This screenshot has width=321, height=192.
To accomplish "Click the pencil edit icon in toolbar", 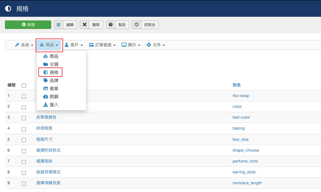I will point(59,25).
